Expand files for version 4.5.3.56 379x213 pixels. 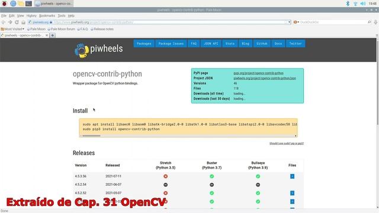[x=292, y=176]
